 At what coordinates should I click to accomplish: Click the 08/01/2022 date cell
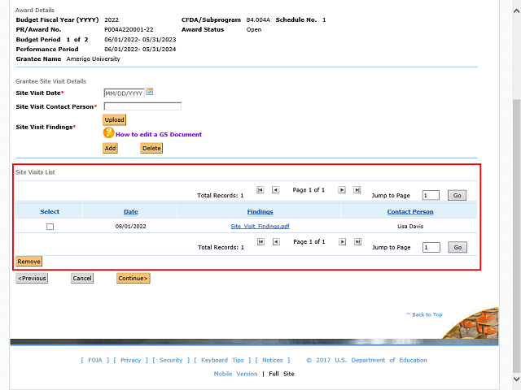click(130, 226)
